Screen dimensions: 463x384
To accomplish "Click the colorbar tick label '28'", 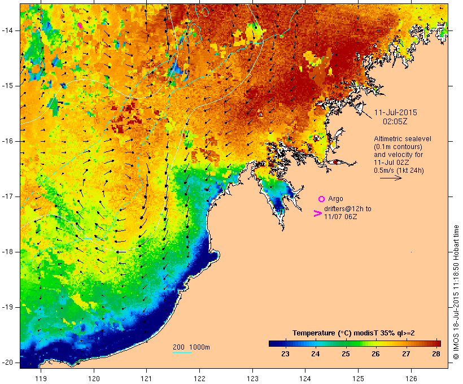I will (x=436, y=354).
